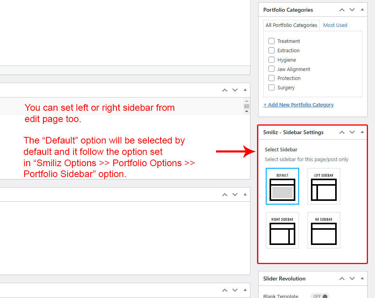Screen dimensions: 375x298
Task: Check the Jaw Alignment category checkbox
Action: pyautogui.click(x=271, y=69)
